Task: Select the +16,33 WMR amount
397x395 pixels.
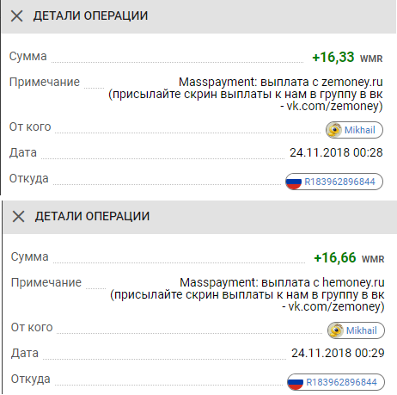Action: coord(347,57)
